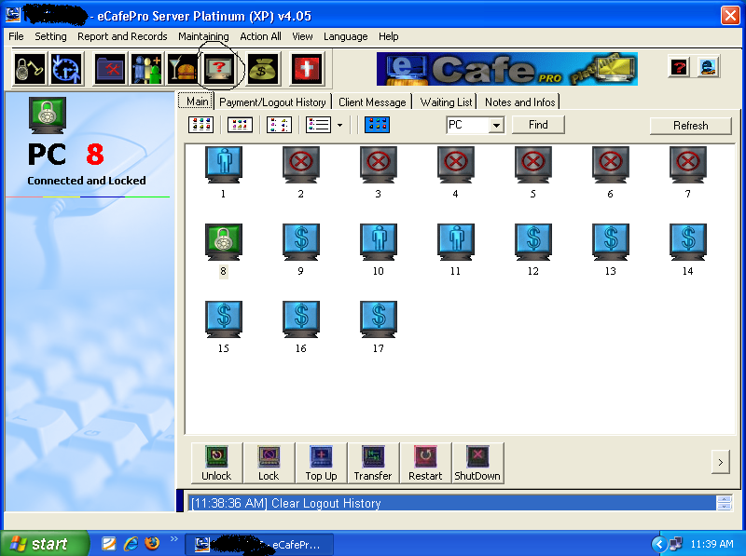Select disconnected PC 2 icon
Viewport: 746px width, 556px height.
(301, 165)
